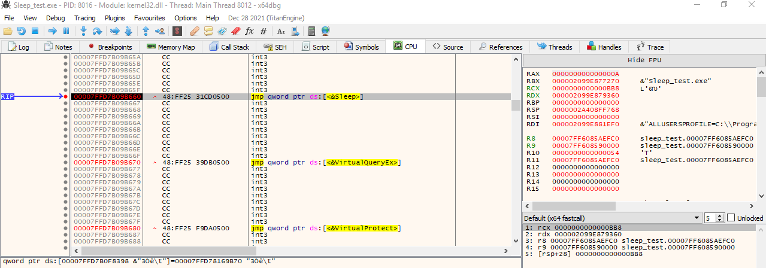Select the jmp Sleep disassembly line
The height and width of the screenshot is (268, 766).
292,96
